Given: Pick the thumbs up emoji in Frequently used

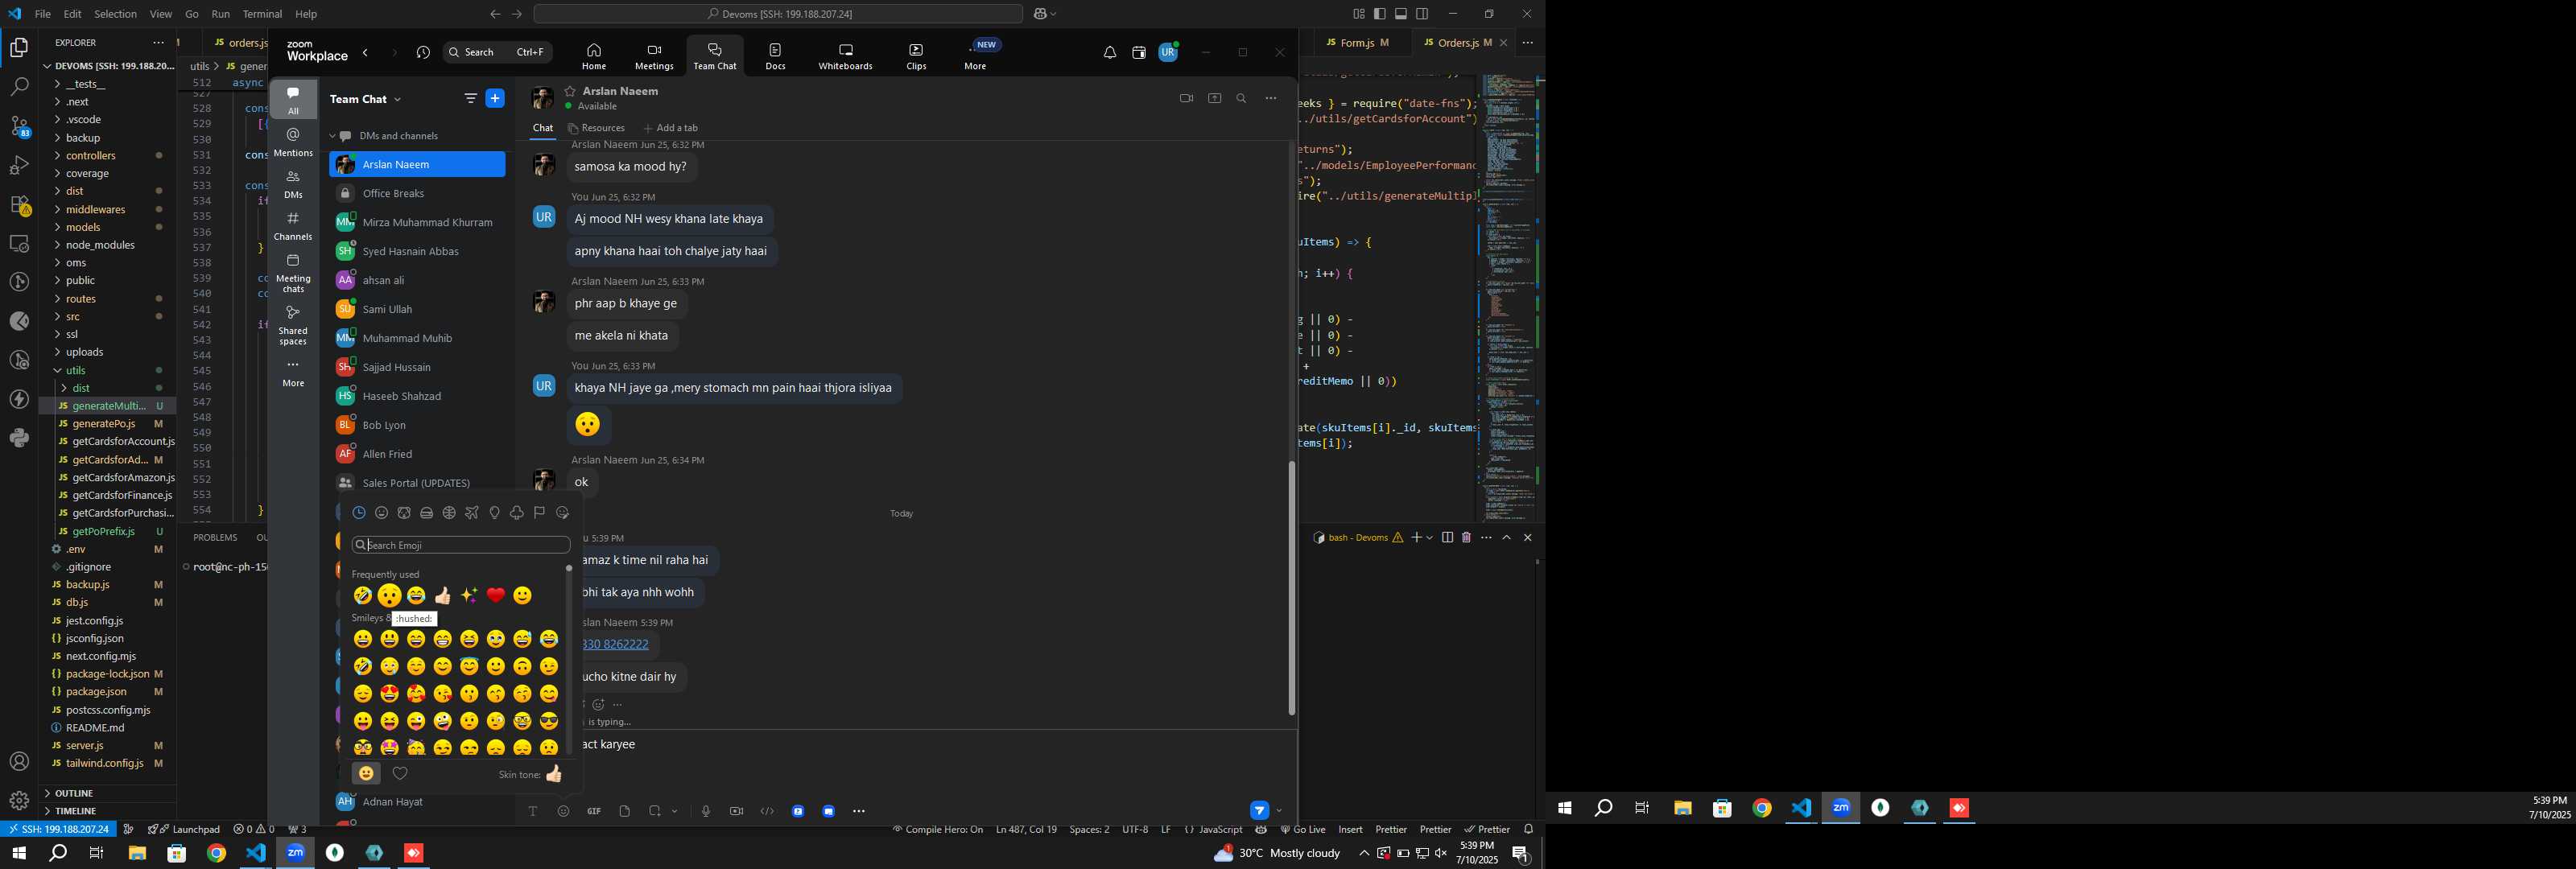Looking at the screenshot, I should 443,595.
